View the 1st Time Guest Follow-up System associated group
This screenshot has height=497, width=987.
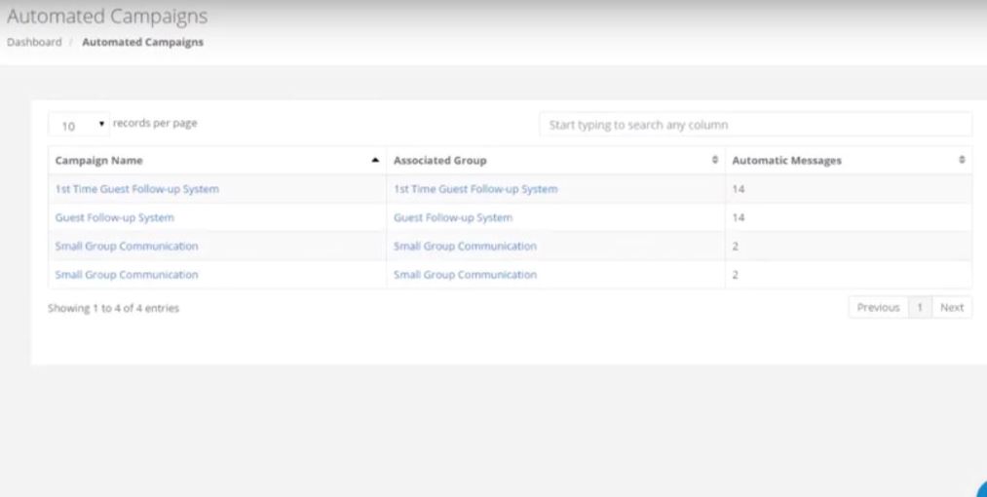pyautogui.click(x=475, y=189)
